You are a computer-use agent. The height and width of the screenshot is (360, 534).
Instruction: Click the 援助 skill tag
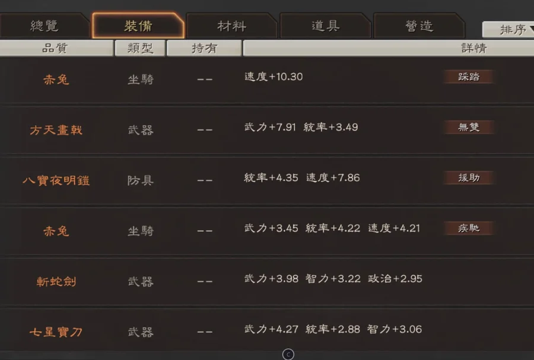pos(469,177)
